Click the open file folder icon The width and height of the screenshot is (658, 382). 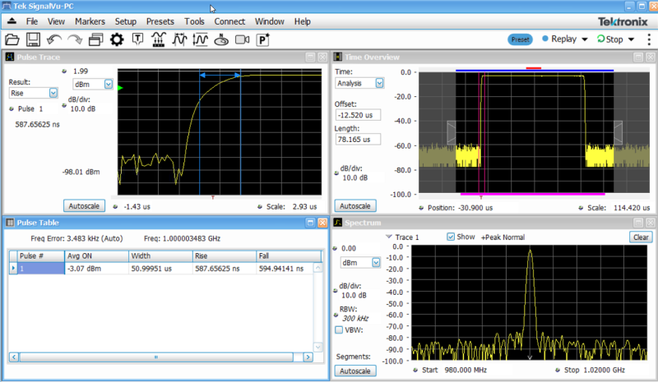click(12, 39)
